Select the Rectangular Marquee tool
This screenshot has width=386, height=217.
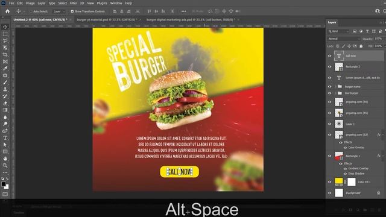(x=5, y=34)
